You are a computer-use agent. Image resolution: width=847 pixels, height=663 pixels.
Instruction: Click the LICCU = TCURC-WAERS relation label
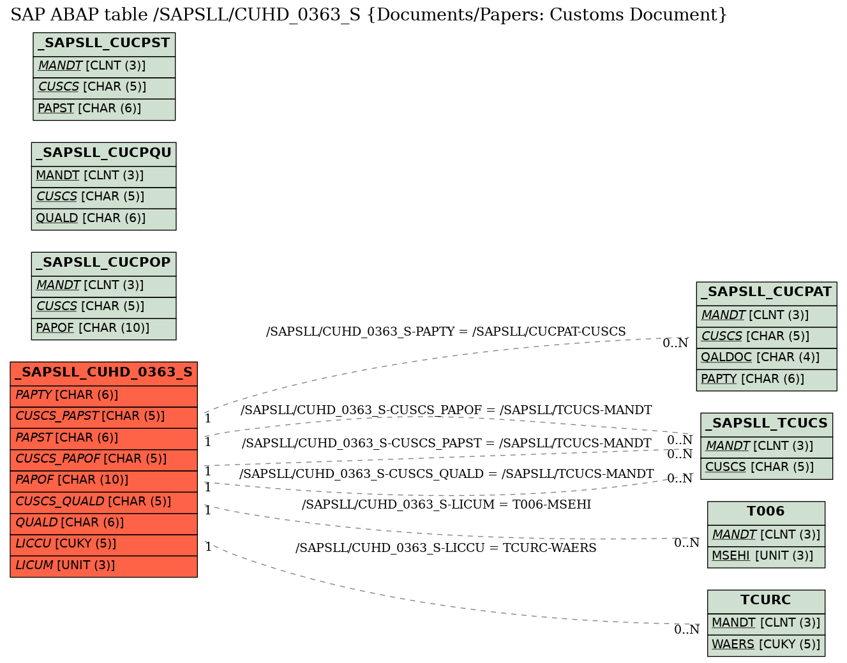pos(446,548)
